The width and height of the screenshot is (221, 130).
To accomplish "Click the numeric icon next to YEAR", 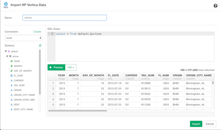I will click(x=12, y=61).
